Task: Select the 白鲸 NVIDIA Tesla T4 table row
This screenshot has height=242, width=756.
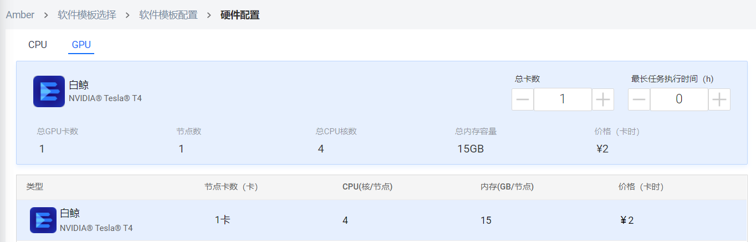Action: pyautogui.click(x=382, y=220)
